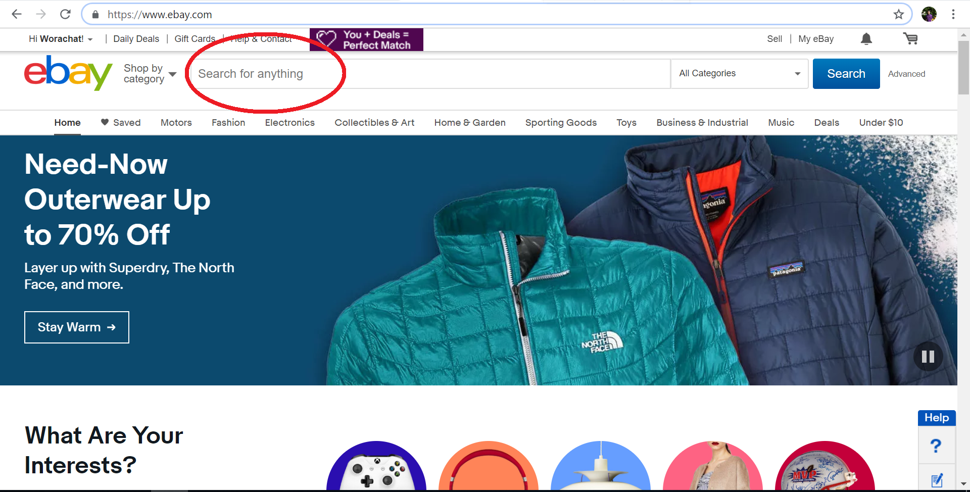Click the lock icon in address bar
This screenshot has width=970, height=492.
95,14
